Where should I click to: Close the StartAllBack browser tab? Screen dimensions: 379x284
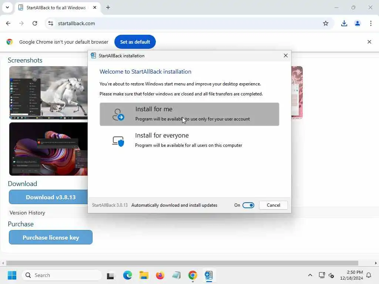coord(95,7)
